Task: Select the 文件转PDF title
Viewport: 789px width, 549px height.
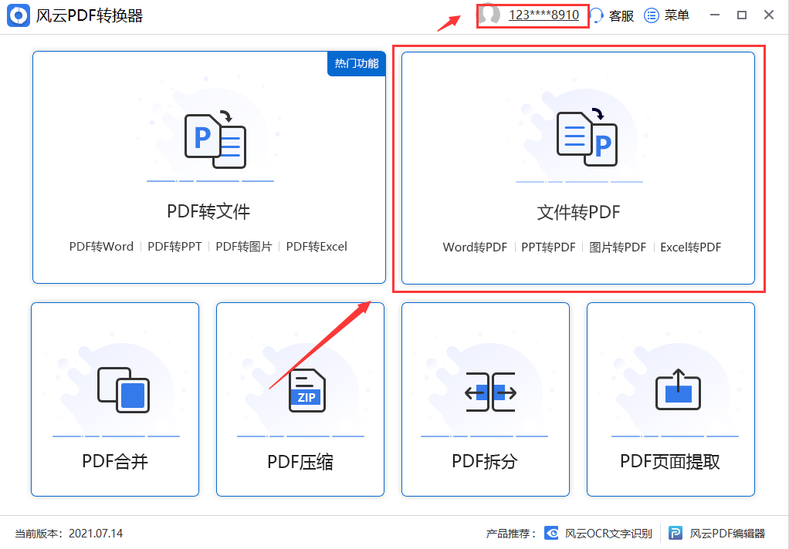Action: [579, 212]
